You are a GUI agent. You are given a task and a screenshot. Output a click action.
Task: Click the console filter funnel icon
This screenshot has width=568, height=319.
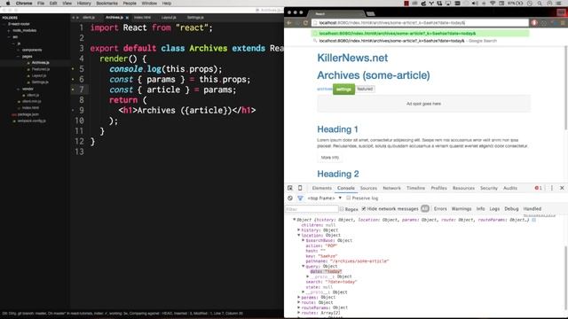300,198
